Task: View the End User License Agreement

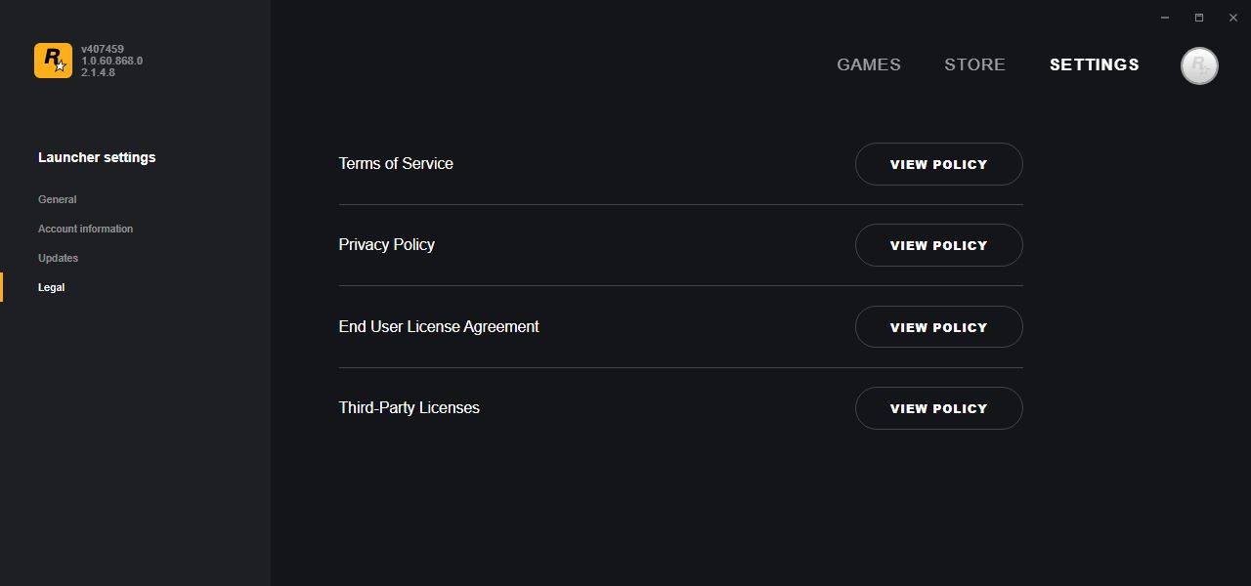Action: 939,327
